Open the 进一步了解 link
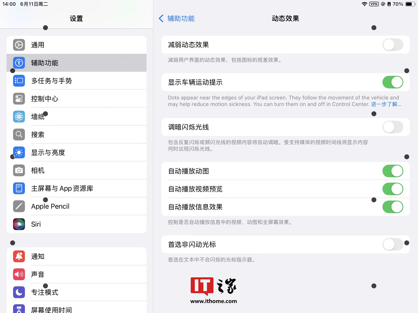 [x=386, y=104]
